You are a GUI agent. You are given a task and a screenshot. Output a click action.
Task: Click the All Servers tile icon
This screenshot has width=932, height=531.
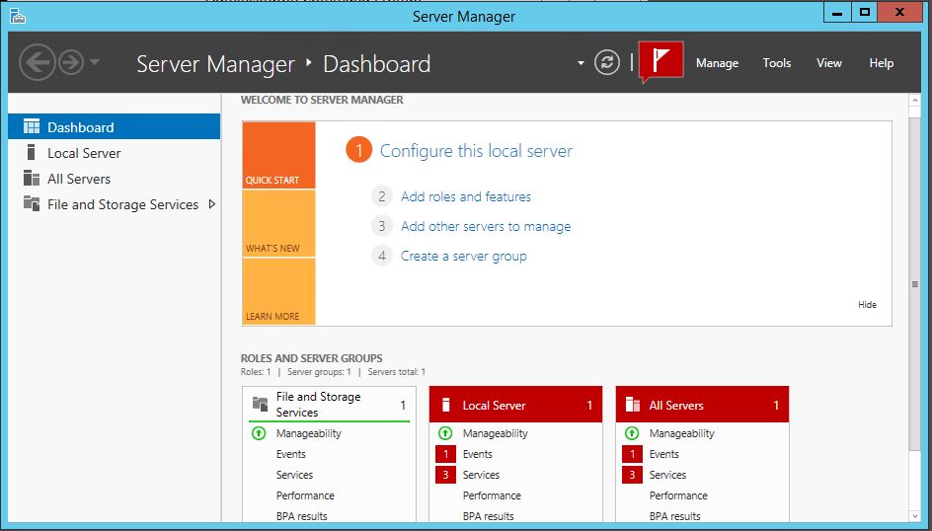[x=633, y=405]
